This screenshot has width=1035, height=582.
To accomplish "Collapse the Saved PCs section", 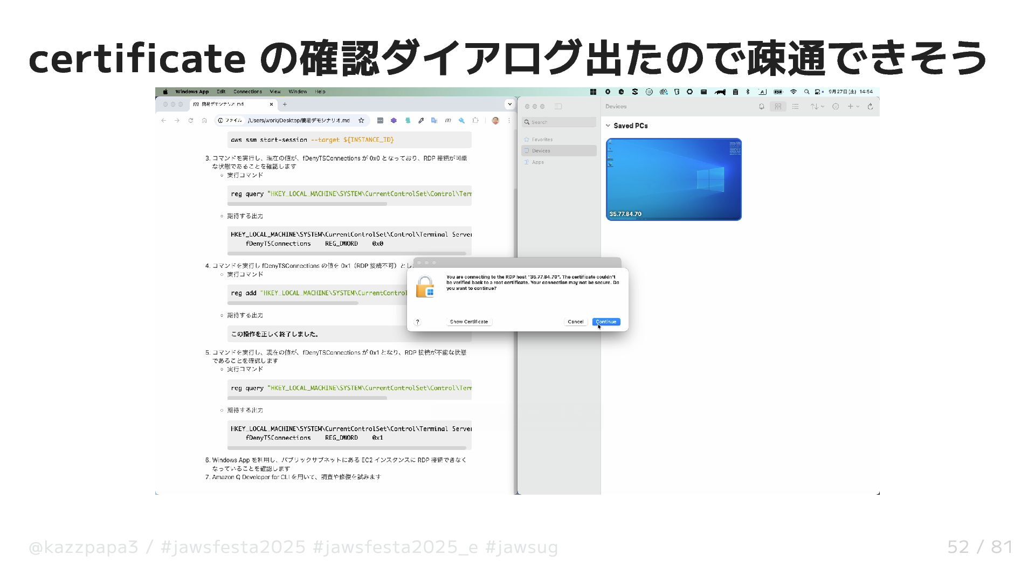I will tap(608, 126).
